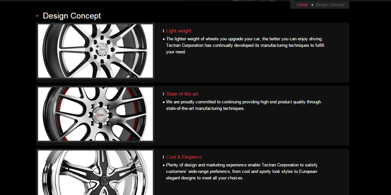This screenshot has width=391, height=195.
Task: Click the dotted icon beside State-of-the-art
Action: tap(164, 94)
